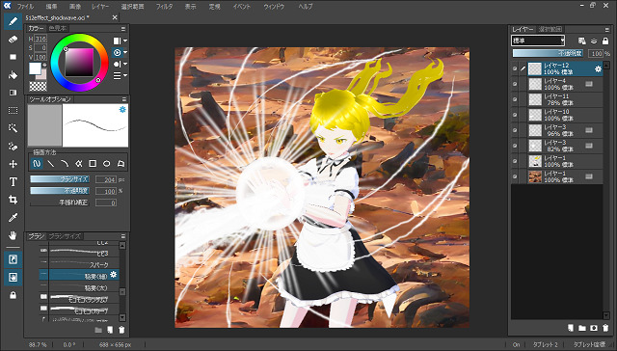This screenshot has width=617, height=351.
Task: Select the Text tool
Action: point(13,182)
